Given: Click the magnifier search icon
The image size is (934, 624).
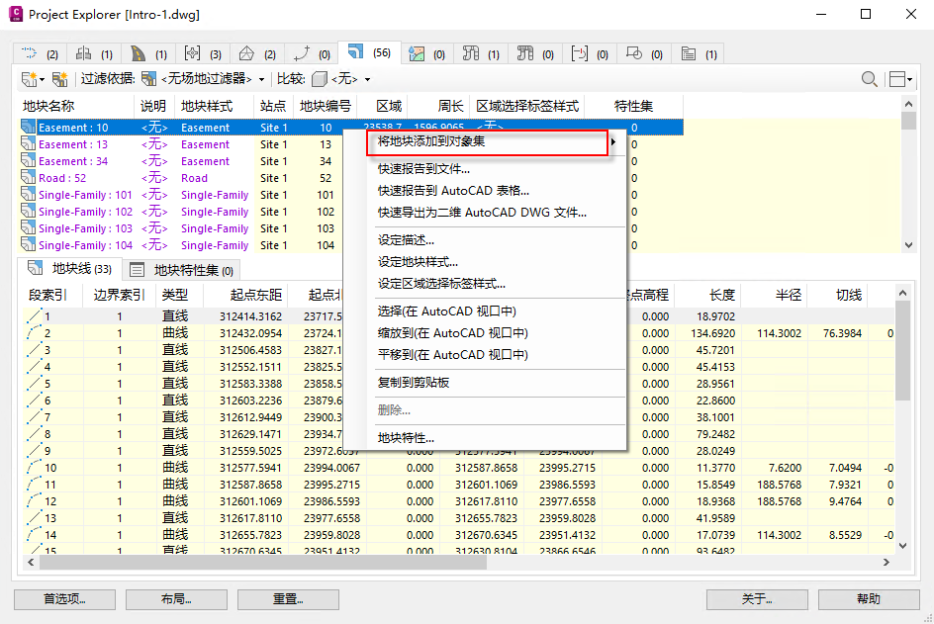Looking at the screenshot, I should [869, 78].
